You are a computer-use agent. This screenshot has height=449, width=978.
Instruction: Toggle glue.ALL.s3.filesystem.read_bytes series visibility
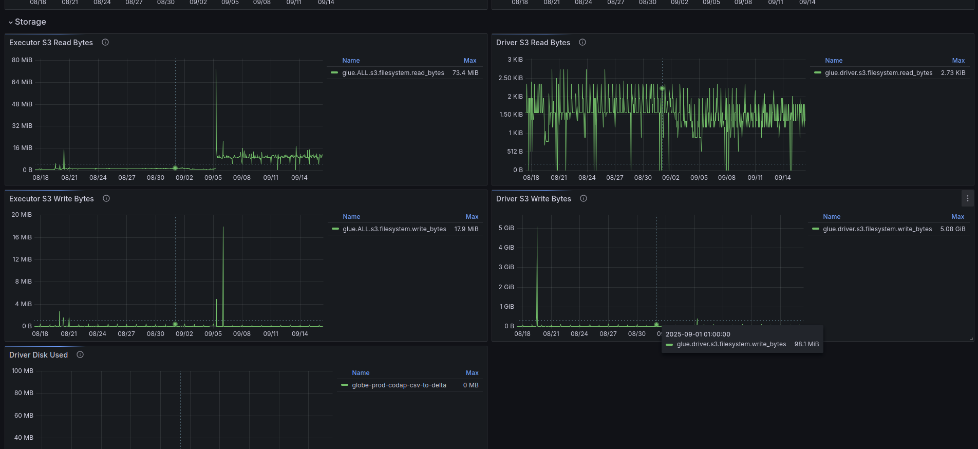[x=393, y=73]
